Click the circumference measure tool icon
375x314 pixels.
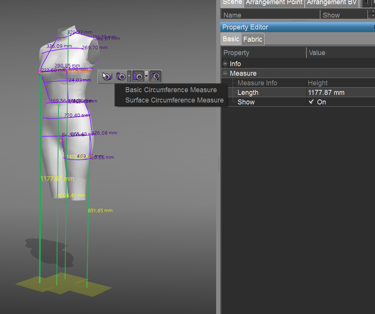tap(121, 76)
